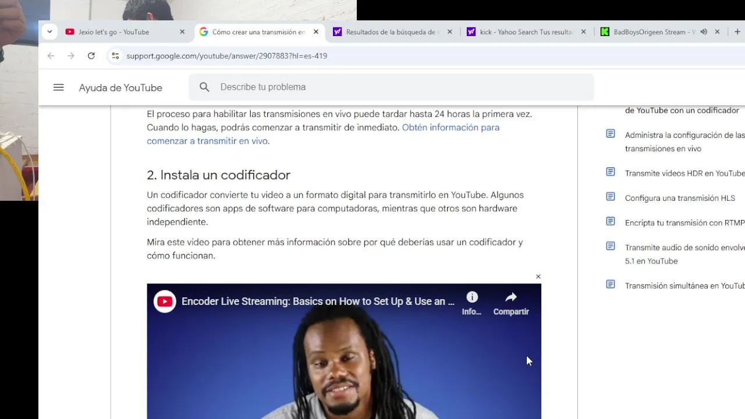Close the Jexio let's go YouTube tab
This screenshot has height=419, width=745.
(182, 32)
